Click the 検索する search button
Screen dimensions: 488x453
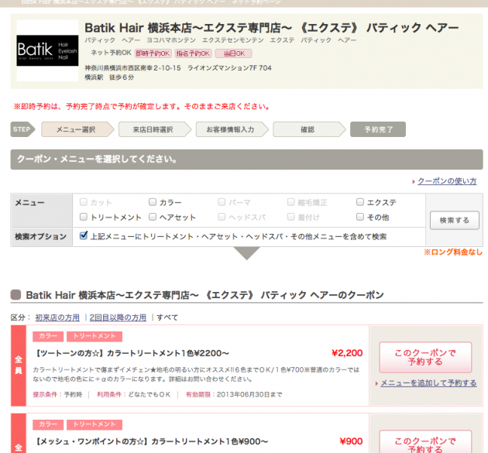coord(455,220)
